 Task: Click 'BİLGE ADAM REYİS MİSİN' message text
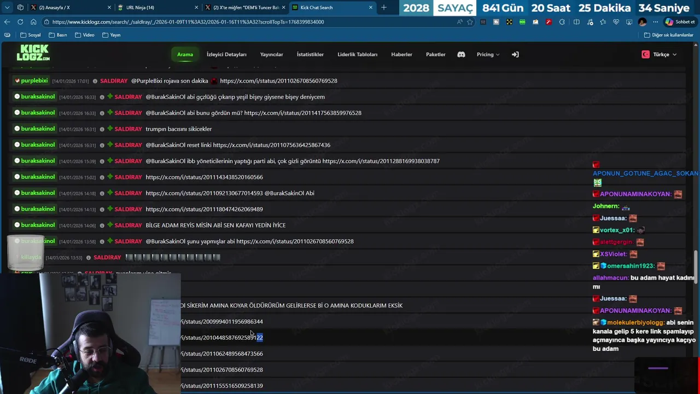pyautogui.click(x=215, y=225)
